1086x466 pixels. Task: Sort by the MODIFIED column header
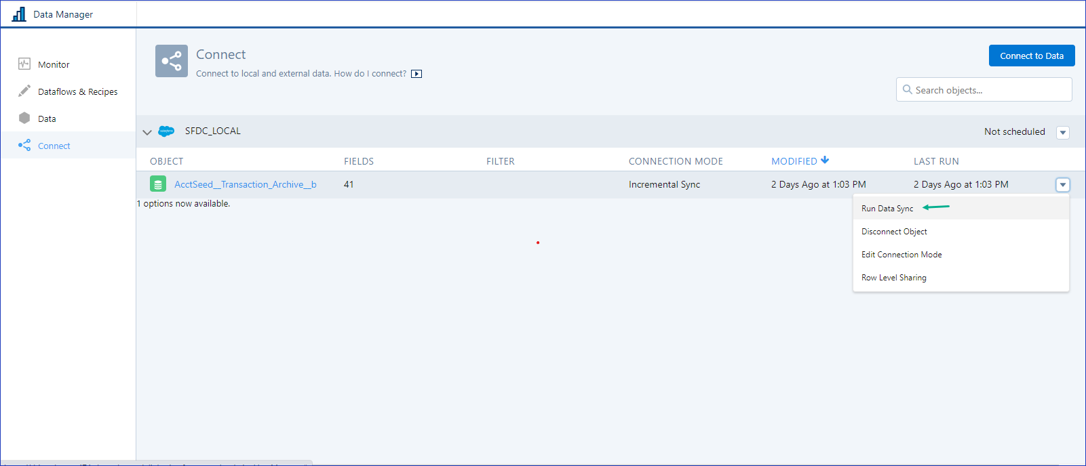tap(794, 161)
